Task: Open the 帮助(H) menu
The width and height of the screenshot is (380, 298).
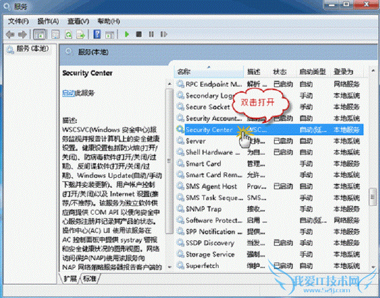Action: pyautogui.click(x=108, y=21)
